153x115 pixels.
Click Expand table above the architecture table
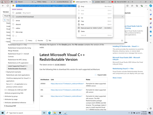101,75
